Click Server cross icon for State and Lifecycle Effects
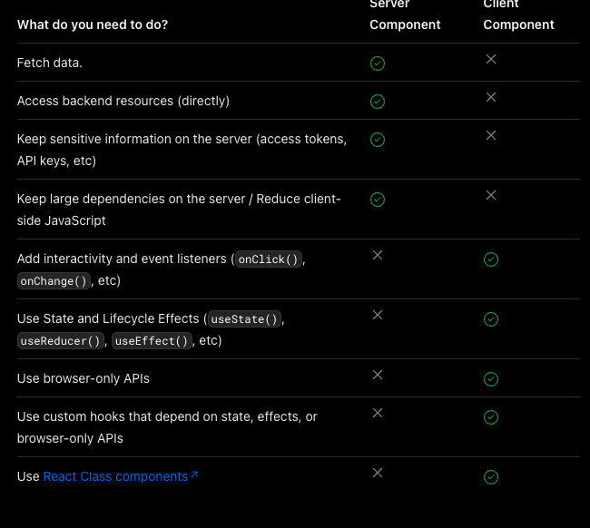Image resolution: width=590 pixels, height=528 pixels. click(x=378, y=315)
